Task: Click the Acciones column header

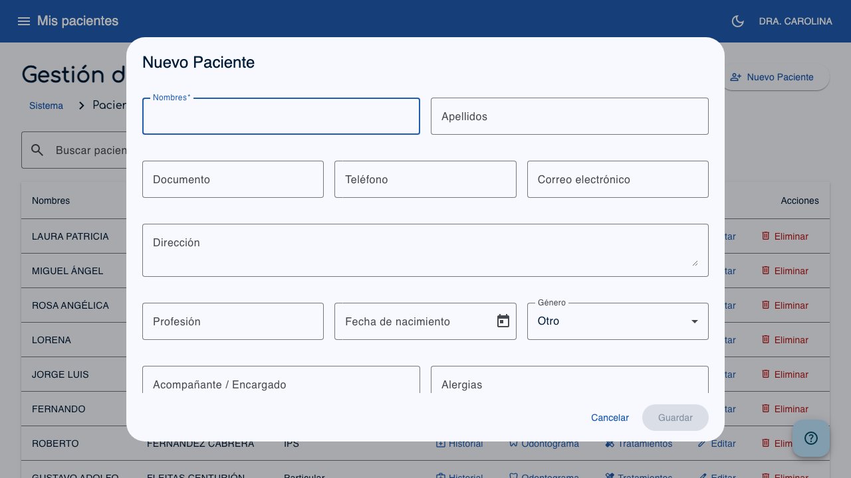Action: 800,200
